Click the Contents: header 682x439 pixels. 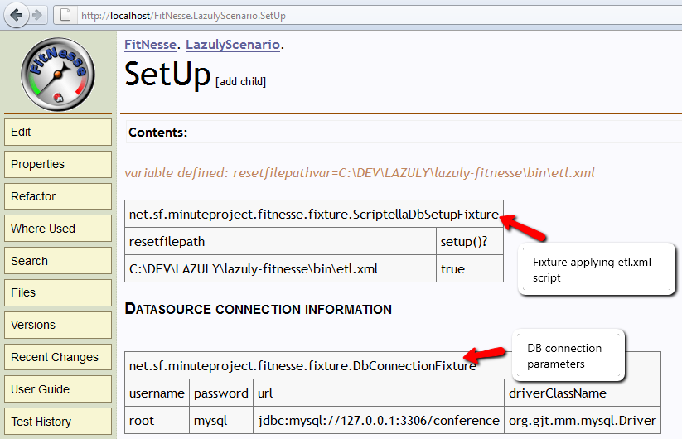click(158, 133)
